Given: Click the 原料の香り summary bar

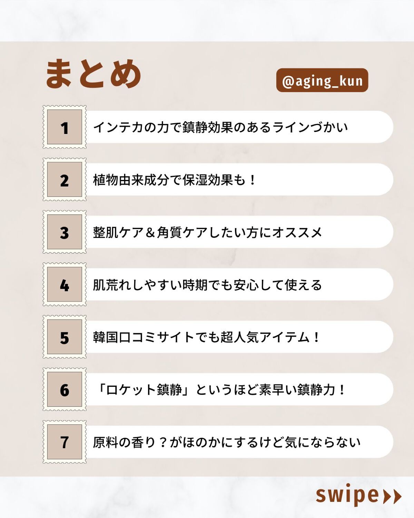Looking at the screenshot, I should tap(227, 442).
